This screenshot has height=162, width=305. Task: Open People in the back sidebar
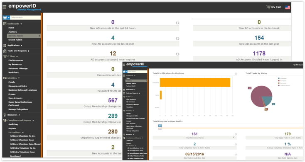(12, 82)
